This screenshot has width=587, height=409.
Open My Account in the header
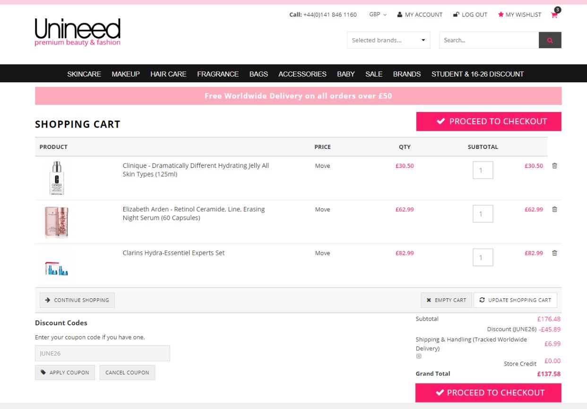tap(420, 15)
